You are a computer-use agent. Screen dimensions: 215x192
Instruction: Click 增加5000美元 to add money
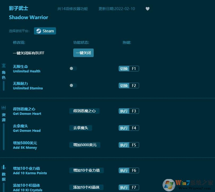(85, 145)
